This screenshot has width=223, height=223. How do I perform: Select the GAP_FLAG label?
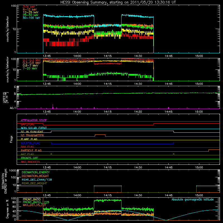click(x=27, y=124)
